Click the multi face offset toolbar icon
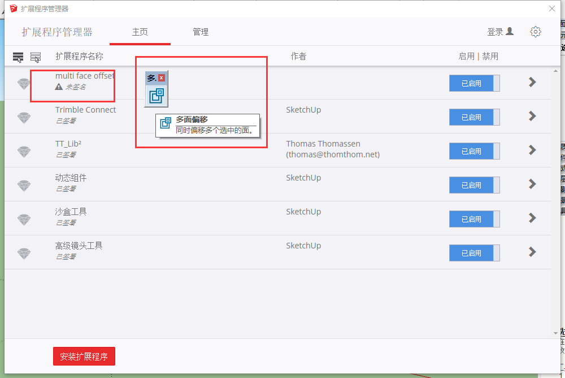 (x=157, y=96)
